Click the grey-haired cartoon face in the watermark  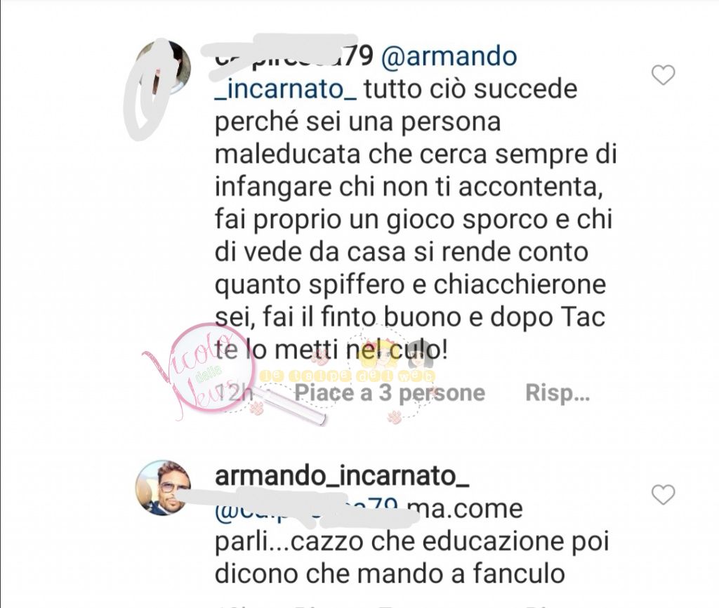(x=420, y=354)
